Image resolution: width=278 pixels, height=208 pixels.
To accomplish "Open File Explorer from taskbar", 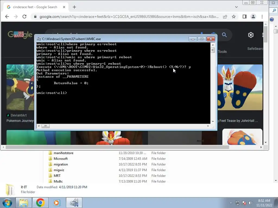I will 24,203.
